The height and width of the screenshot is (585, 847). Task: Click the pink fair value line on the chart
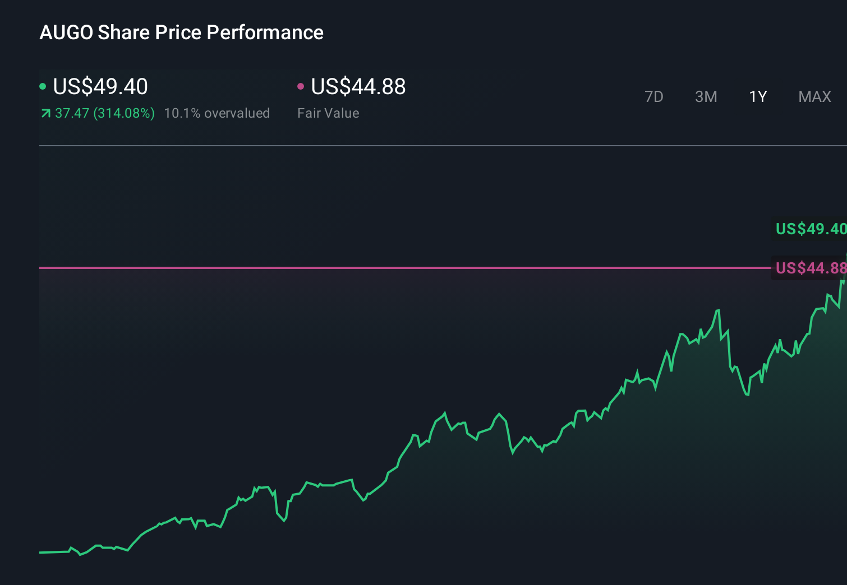tap(393, 268)
